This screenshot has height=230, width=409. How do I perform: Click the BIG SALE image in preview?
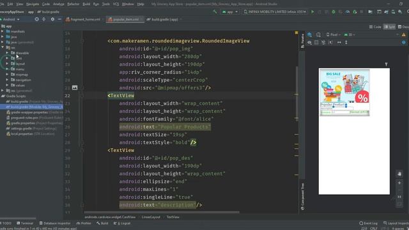click(x=344, y=86)
